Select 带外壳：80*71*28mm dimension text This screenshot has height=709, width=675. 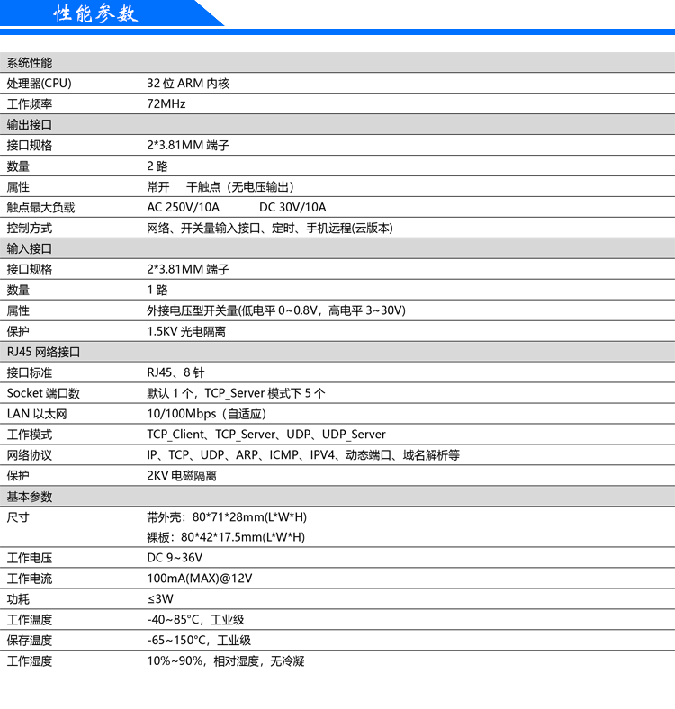coord(227,517)
